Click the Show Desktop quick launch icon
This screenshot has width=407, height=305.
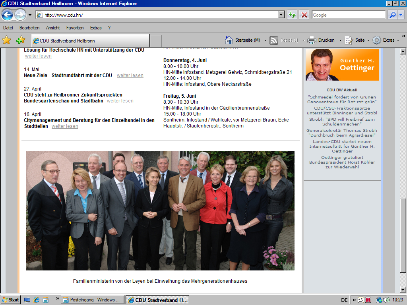(27, 300)
